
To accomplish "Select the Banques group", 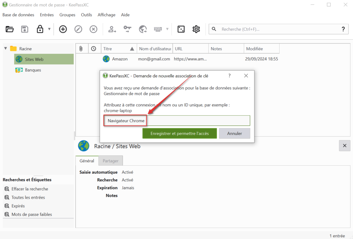I will [33, 70].
